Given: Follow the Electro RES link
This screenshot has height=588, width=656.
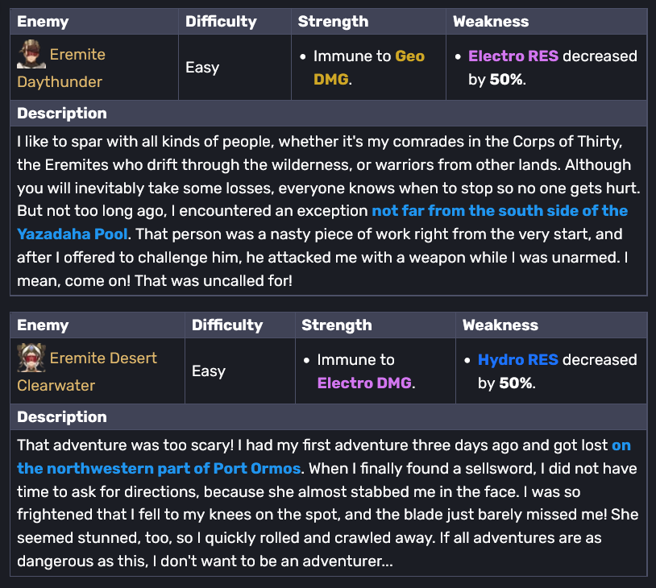Looking at the screenshot, I should click(x=513, y=56).
